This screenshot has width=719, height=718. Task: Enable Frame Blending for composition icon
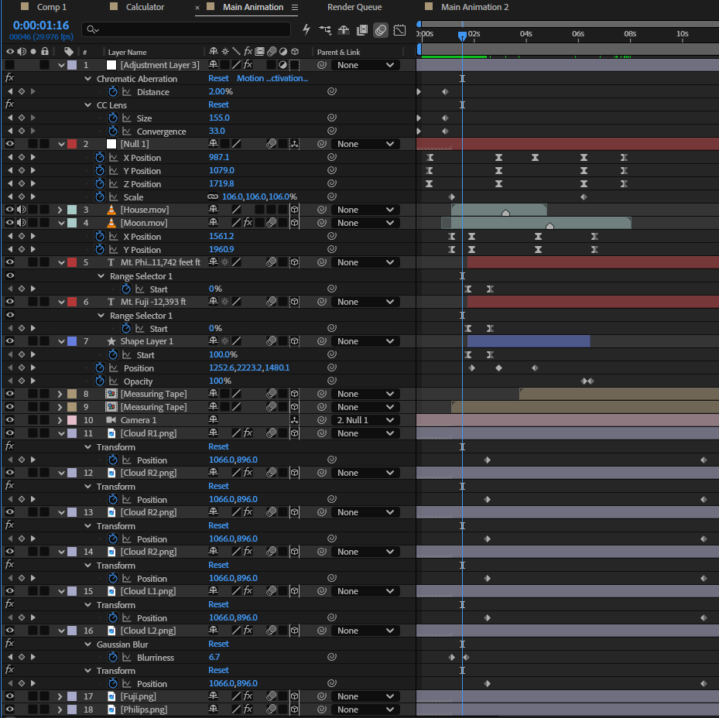click(361, 30)
